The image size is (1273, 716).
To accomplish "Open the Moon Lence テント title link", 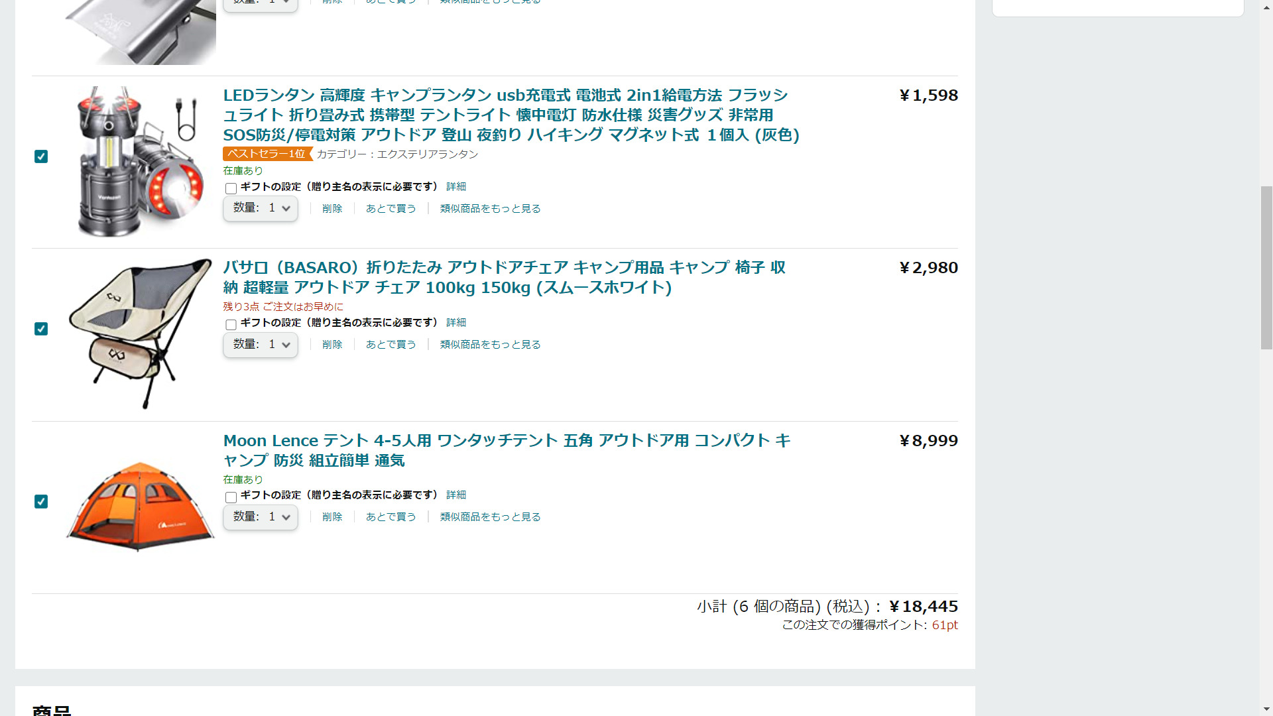I will tap(507, 450).
